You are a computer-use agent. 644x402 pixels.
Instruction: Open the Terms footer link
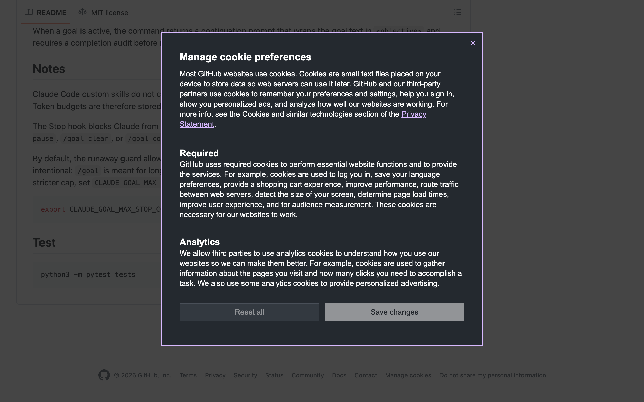[188, 375]
